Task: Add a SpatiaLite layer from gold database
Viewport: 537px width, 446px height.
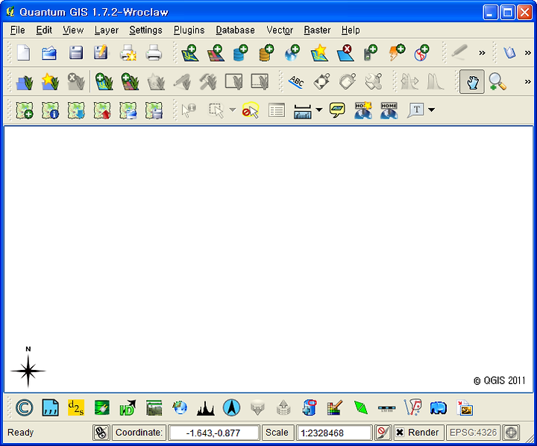Action: [x=266, y=53]
